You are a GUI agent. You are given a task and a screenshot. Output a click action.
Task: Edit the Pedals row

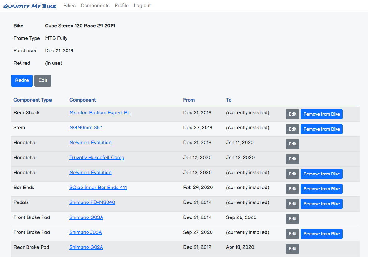292,204
